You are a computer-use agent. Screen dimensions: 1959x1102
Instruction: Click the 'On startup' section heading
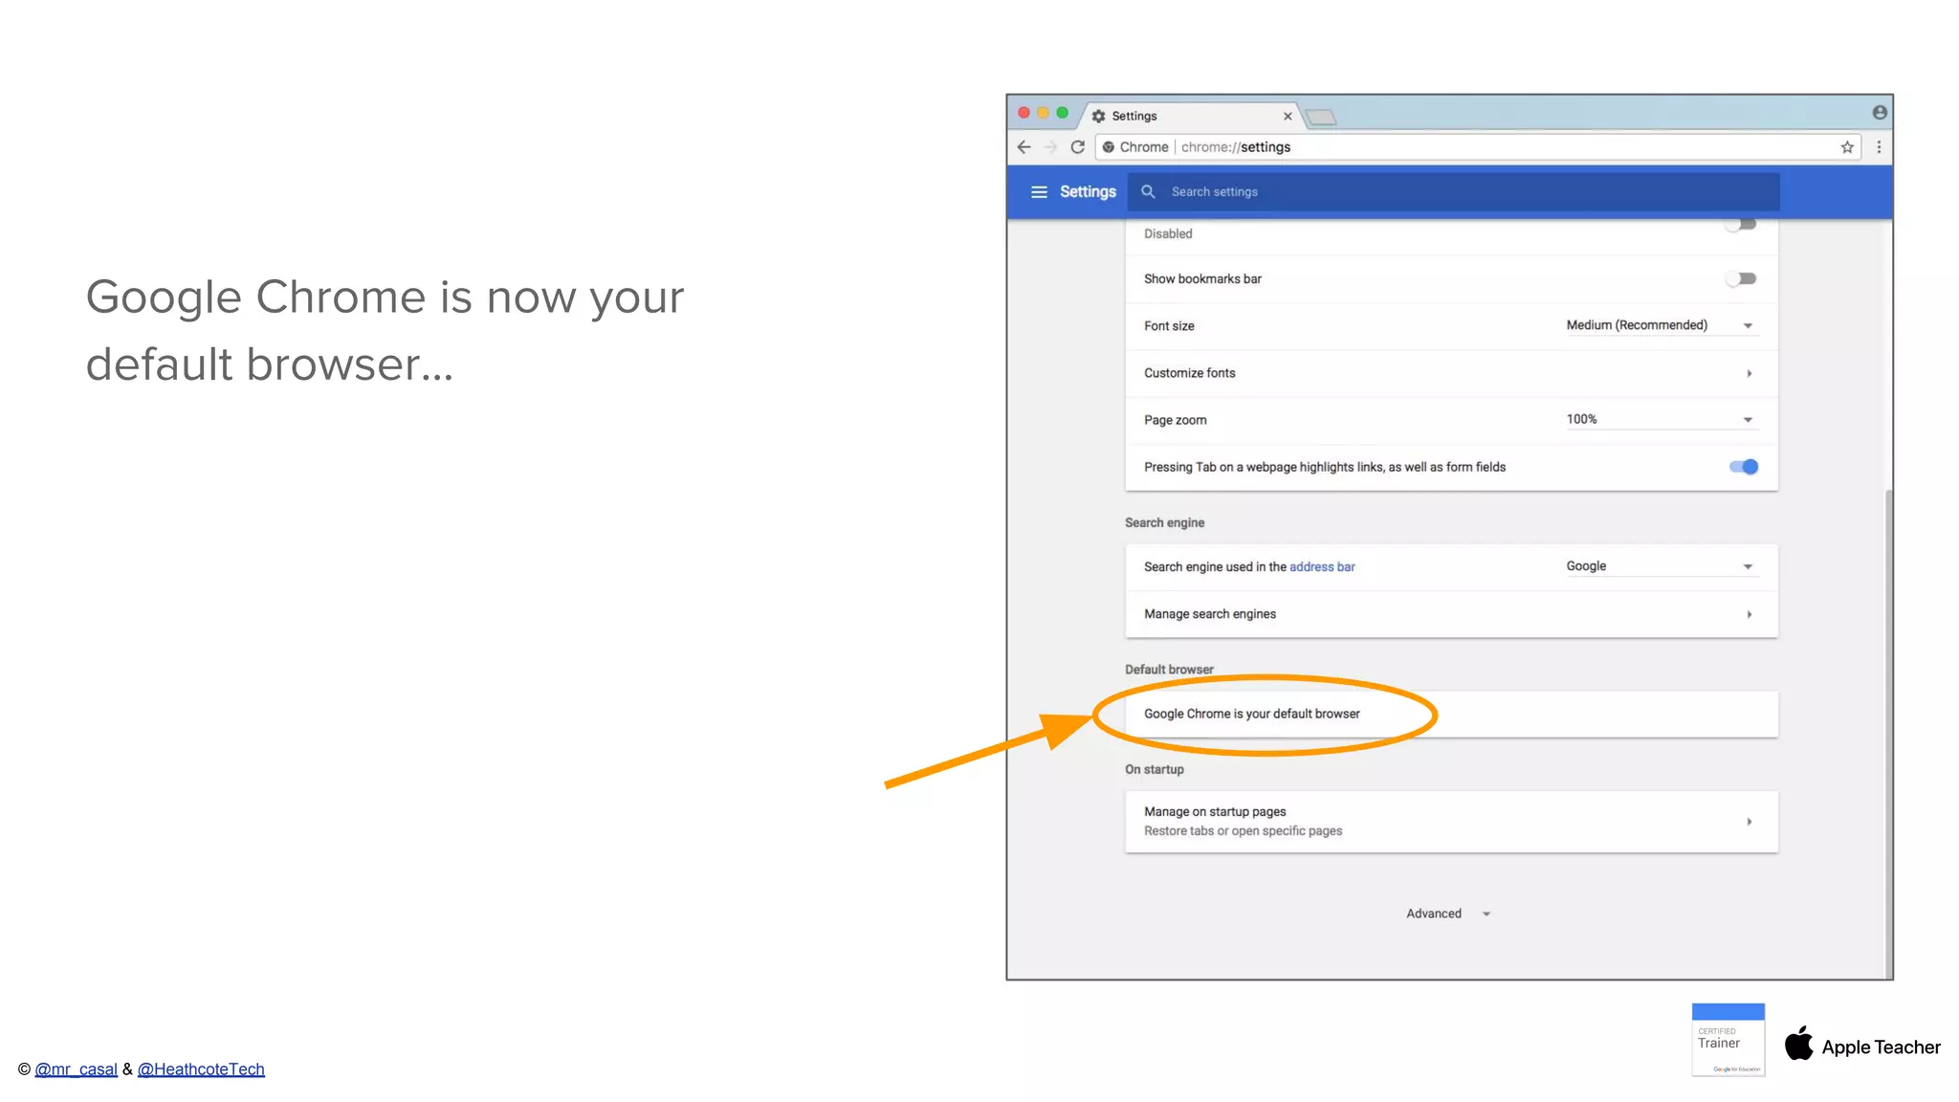pyautogui.click(x=1154, y=770)
